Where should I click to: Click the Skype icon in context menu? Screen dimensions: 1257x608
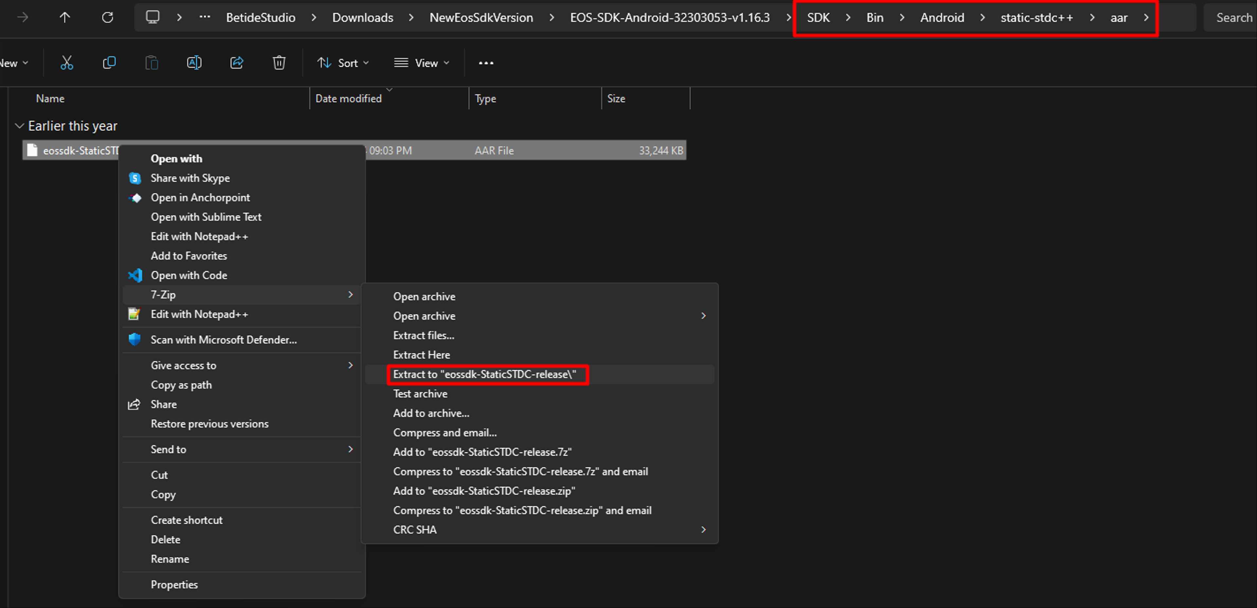135,179
